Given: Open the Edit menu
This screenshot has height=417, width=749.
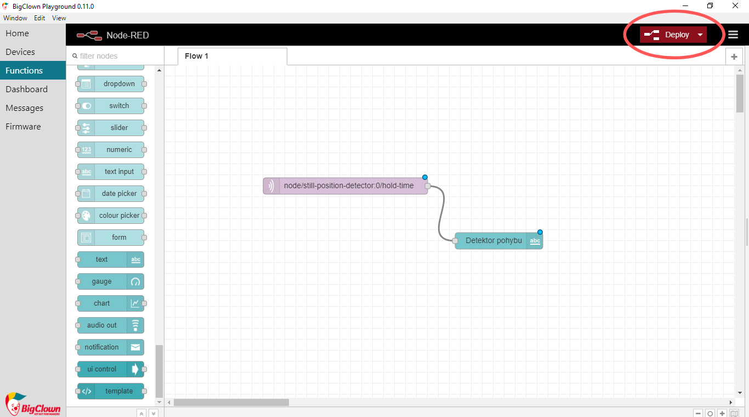Looking at the screenshot, I should (x=39, y=18).
